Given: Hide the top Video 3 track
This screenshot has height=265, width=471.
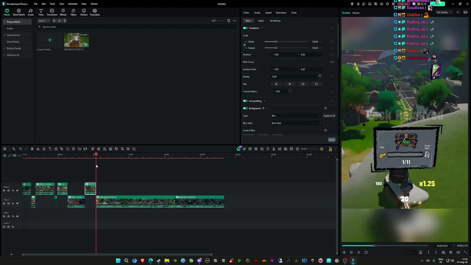Looking at the screenshot, I should 17,190.
